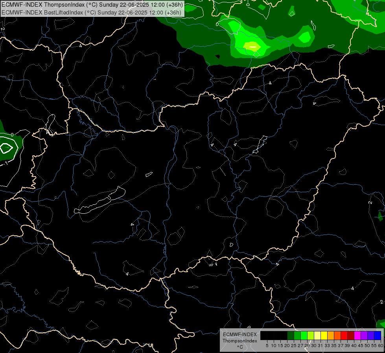The width and height of the screenshot is (385, 353).
Task: Choose the orange 33–35 legend swatch
Action: tap(331, 335)
